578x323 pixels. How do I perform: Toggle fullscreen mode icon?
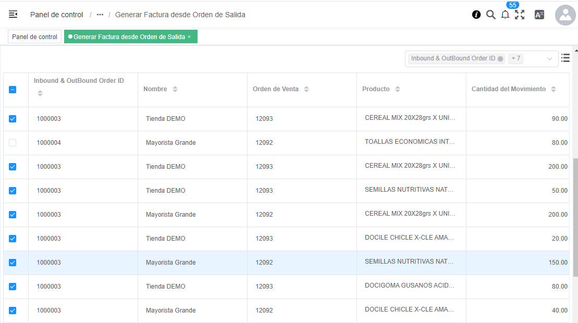pos(520,15)
